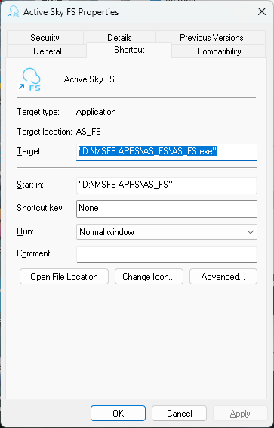Screen dimensions: 274x428
Task: Click the Run dropdown chevron arrow
Action: click(x=250, y=232)
